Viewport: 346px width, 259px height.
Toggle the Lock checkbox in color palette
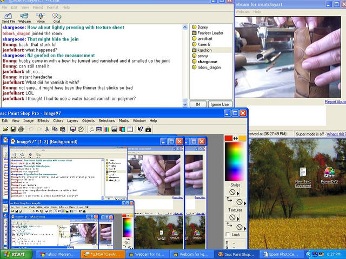click(228, 235)
